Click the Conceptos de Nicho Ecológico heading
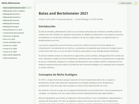The width and height of the screenshot is (139, 104). (x=58, y=74)
